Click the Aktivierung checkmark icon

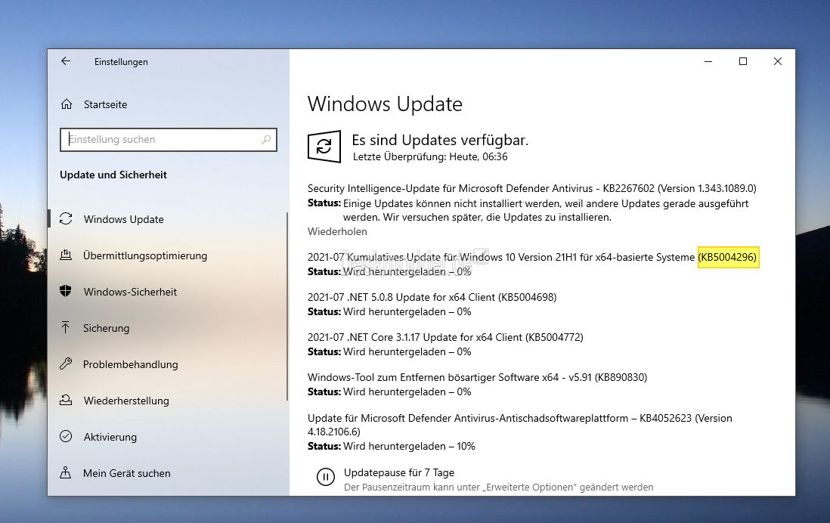(x=66, y=436)
